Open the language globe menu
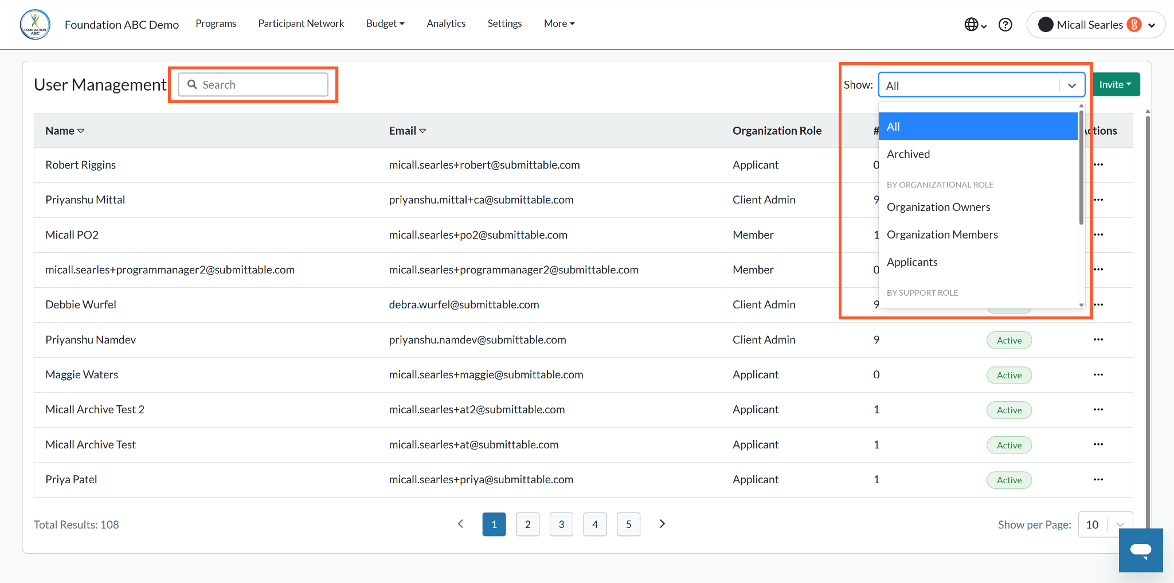Screen dimensions: 1174x583 pos(975,25)
